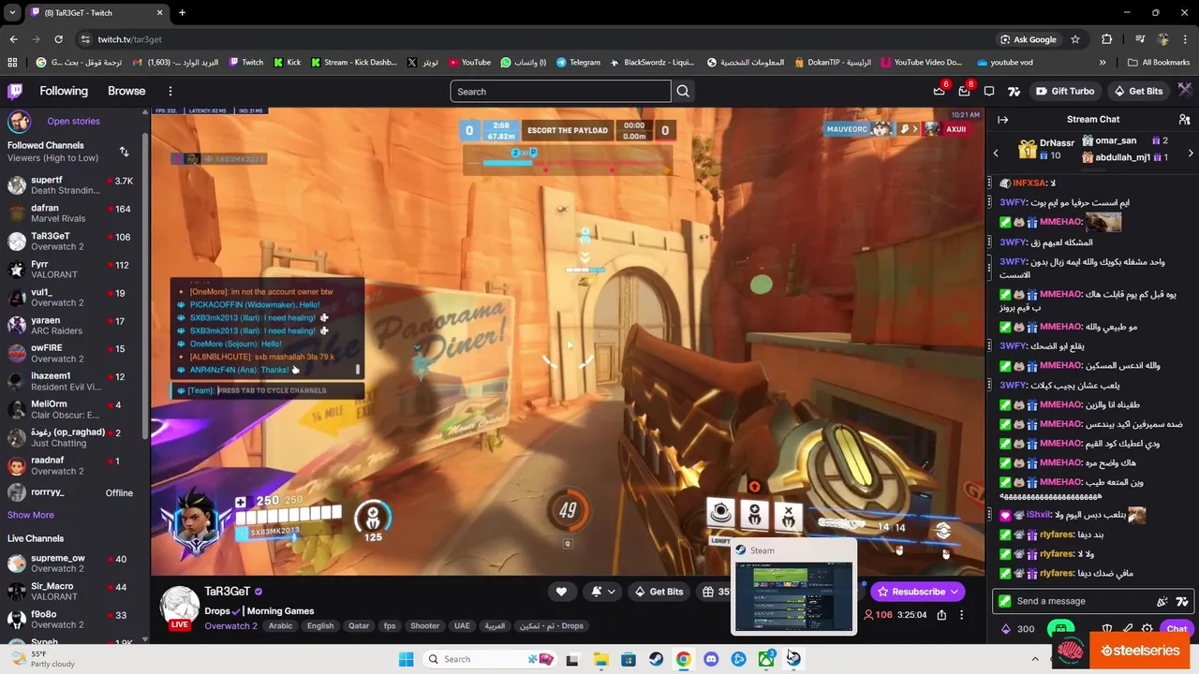
Task: Switch to Following tab
Action: click(64, 91)
